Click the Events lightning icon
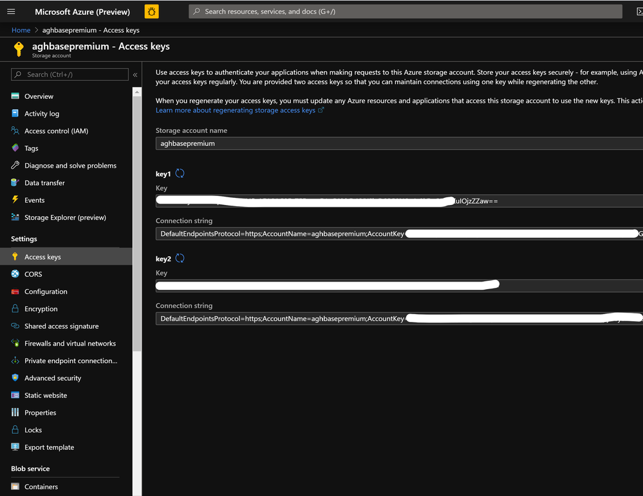The image size is (643, 496). click(15, 200)
